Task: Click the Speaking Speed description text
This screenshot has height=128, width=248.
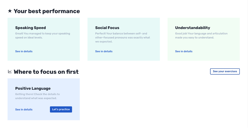Action: coord(43,36)
